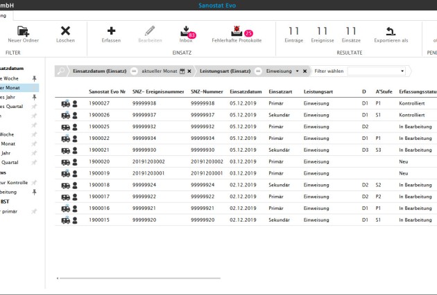Screen dimensions: 437x295
Task: Click equals operator of Leistungsart filter
Action: tap(258, 71)
